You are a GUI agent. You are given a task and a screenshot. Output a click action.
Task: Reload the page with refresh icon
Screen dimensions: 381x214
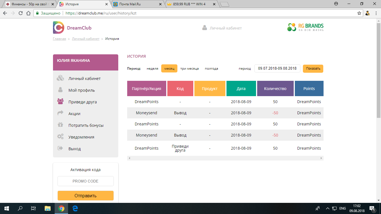click(x=21, y=13)
